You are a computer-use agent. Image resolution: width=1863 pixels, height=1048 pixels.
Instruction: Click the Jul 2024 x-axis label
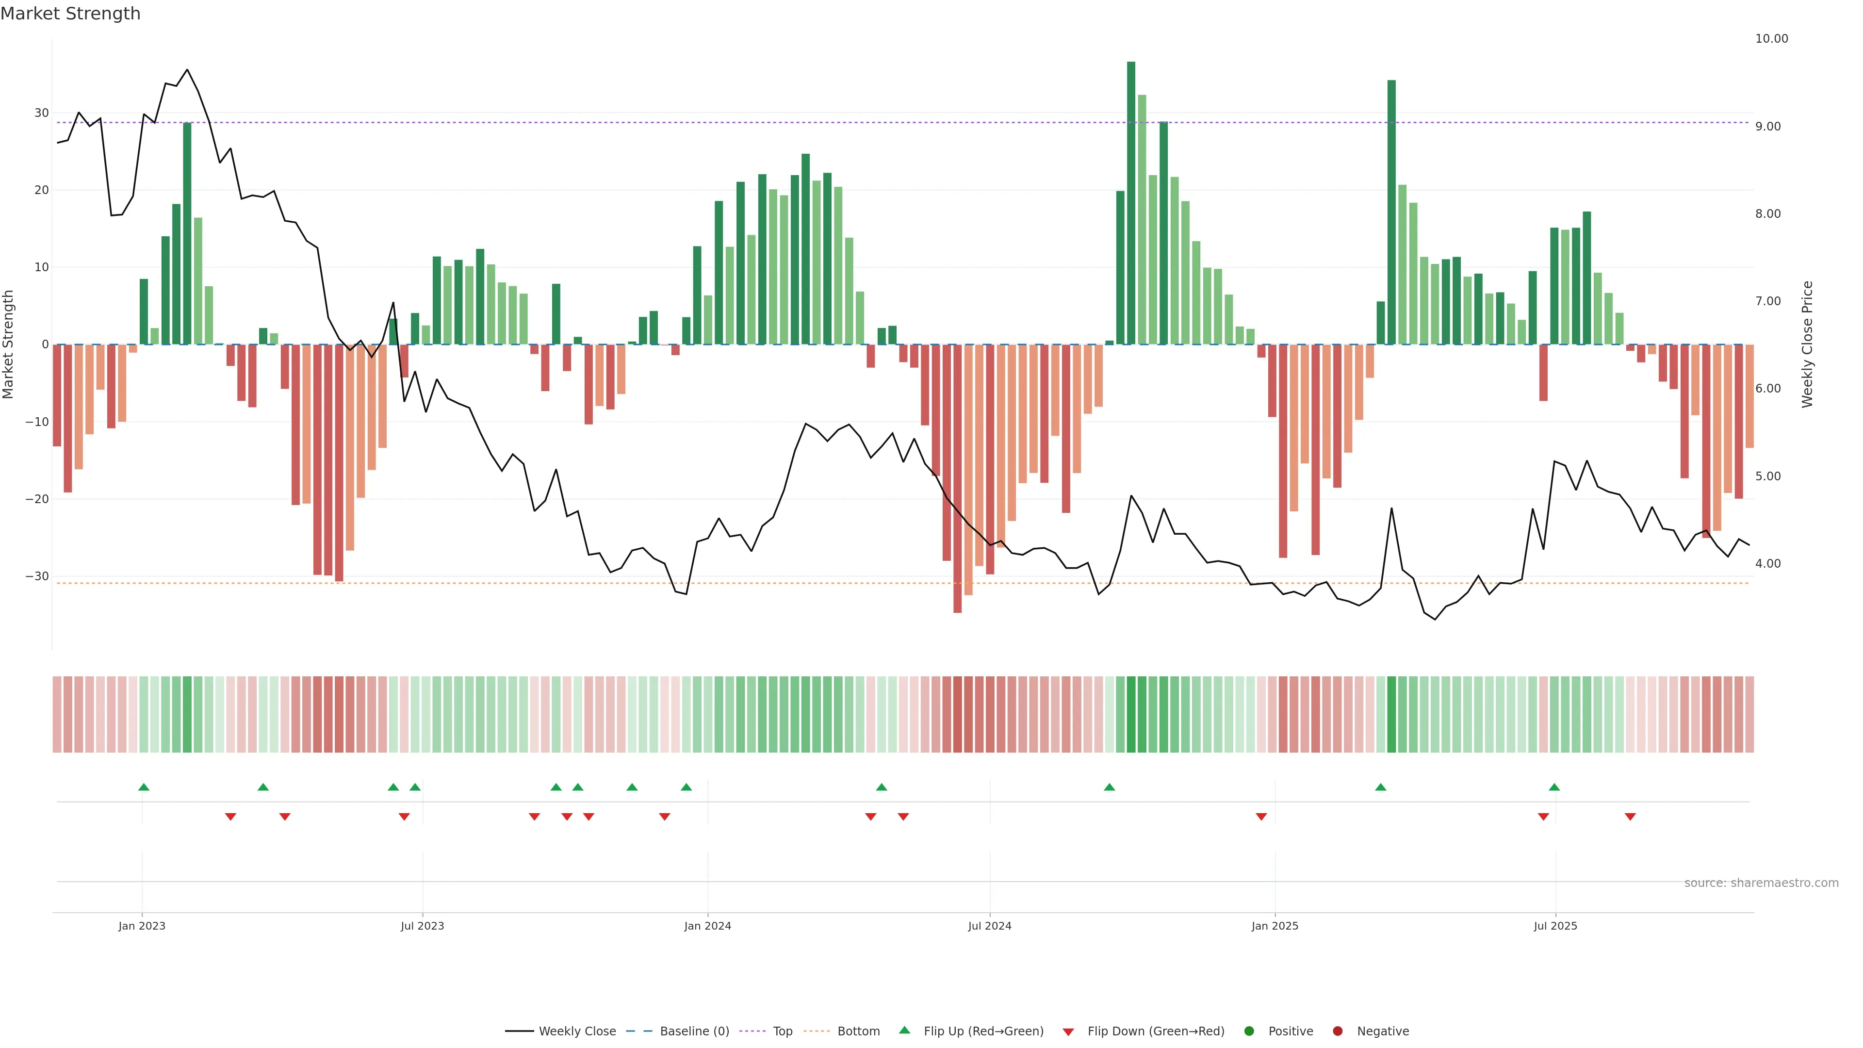pos(989,926)
